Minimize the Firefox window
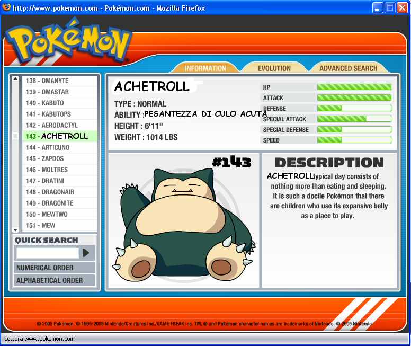 tap(378, 7)
